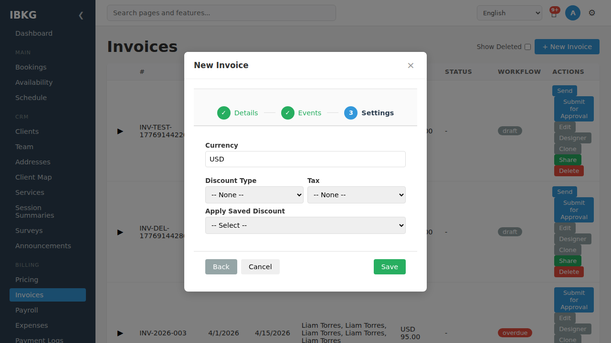Viewport: 611px width, 343px height.
Task: Open Services in the sidebar
Action: pos(48,192)
